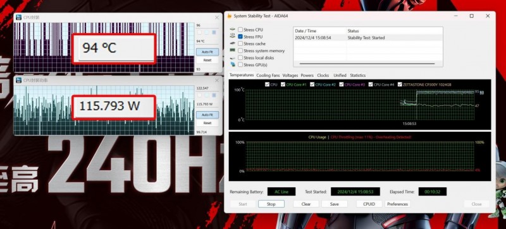This screenshot has width=506, height=229.
Task: Click Auto Fit in the temperature graph window
Action: pos(207,52)
